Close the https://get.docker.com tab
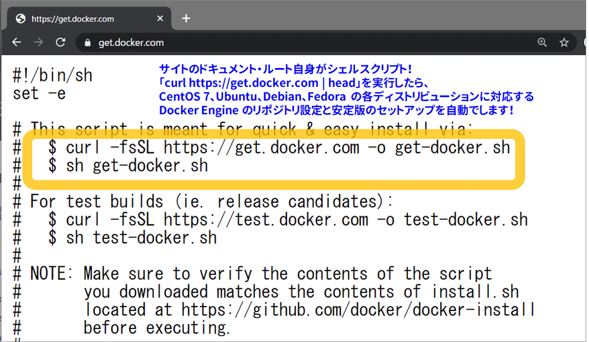The height and width of the screenshot is (342, 589). pos(160,19)
